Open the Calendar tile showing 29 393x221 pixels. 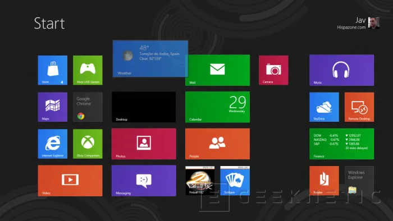[x=218, y=107]
